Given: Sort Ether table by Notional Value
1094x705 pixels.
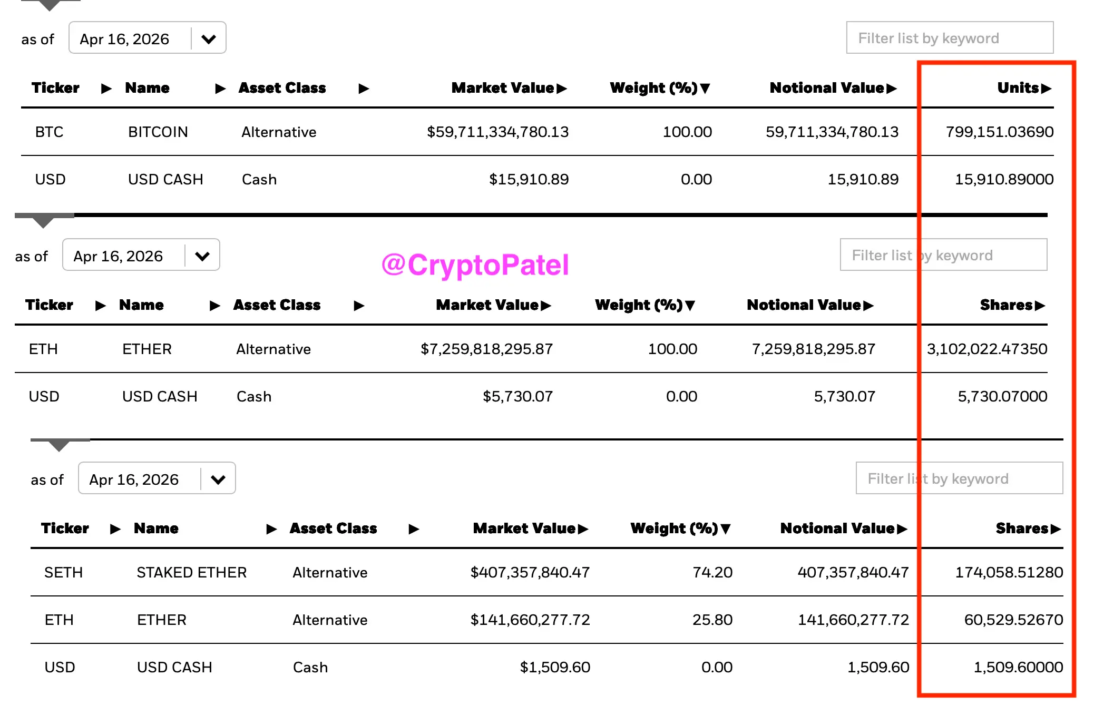Looking at the screenshot, I should click(x=810, y=305).
